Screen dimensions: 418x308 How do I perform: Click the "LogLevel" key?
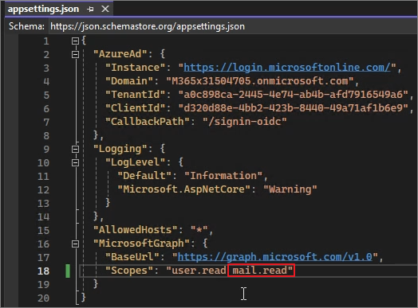[136, 162]
